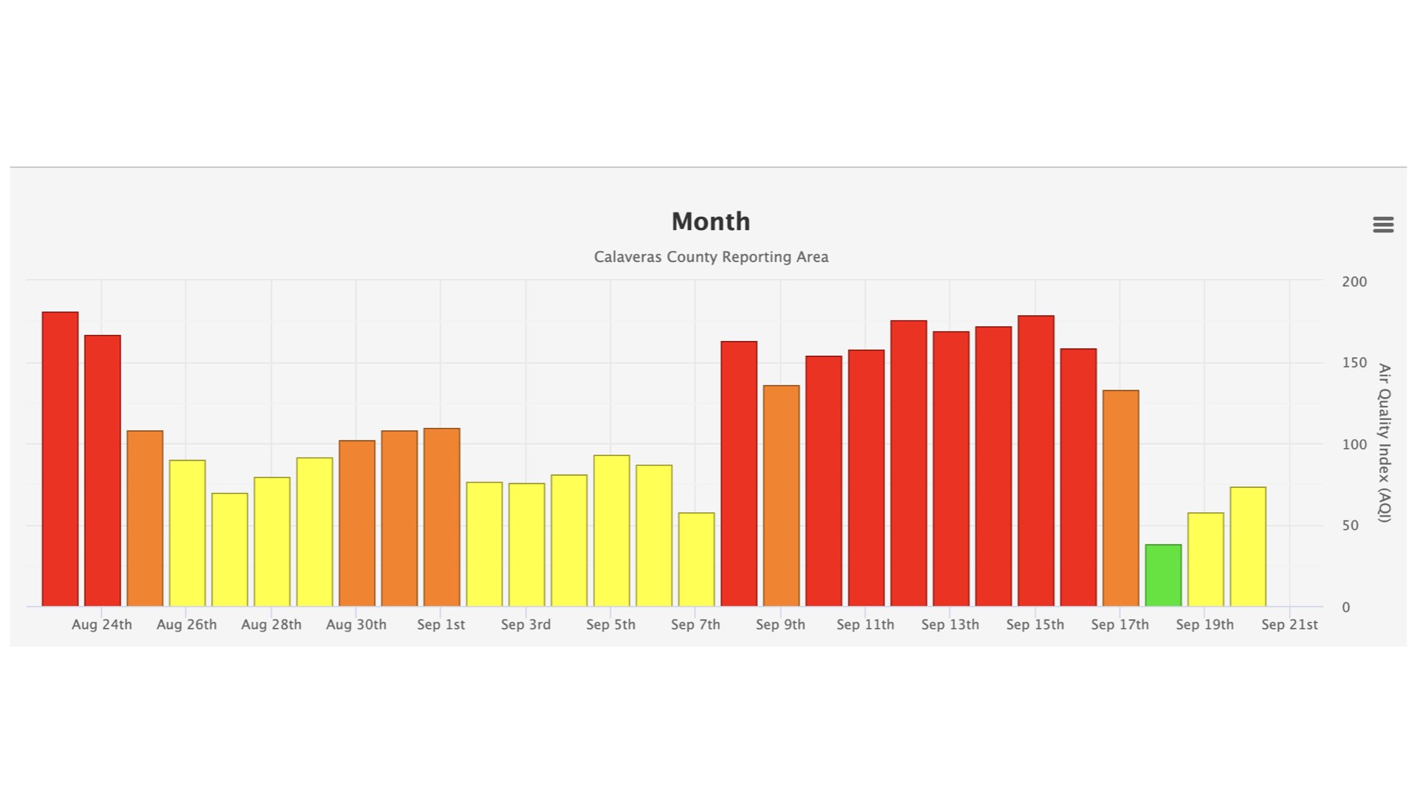Click the 'Sep 3rd' x-axis label
The image size is (1417, 797).
526,624
